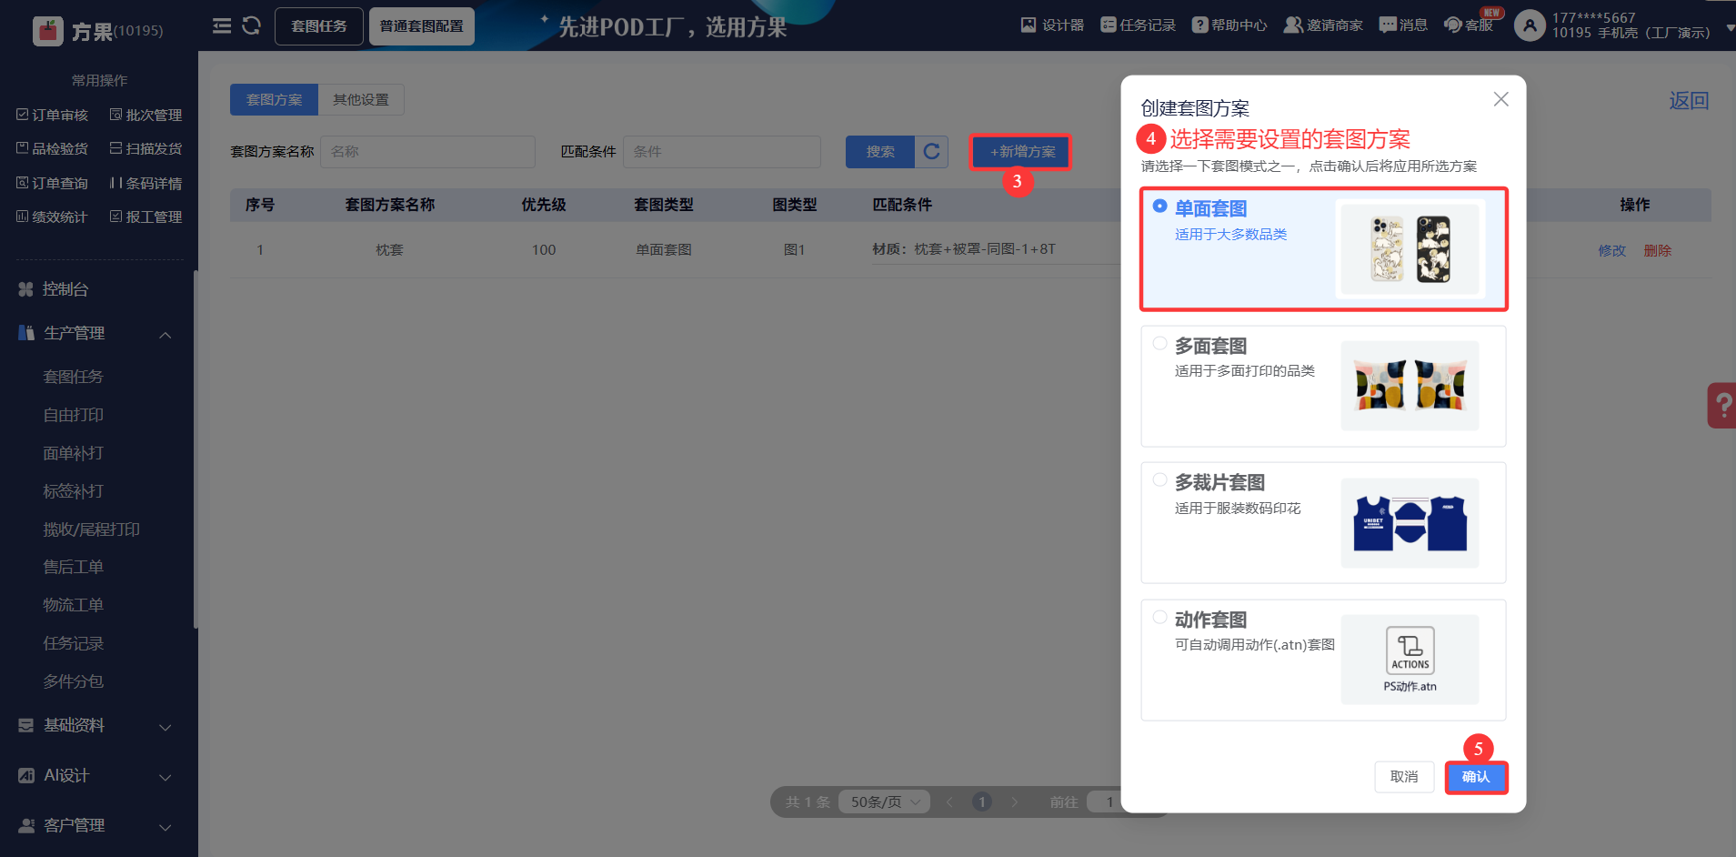Switch to the 普通套图配置 top tab
This screenshot has height=857, width=1736.
click(422, 26)
